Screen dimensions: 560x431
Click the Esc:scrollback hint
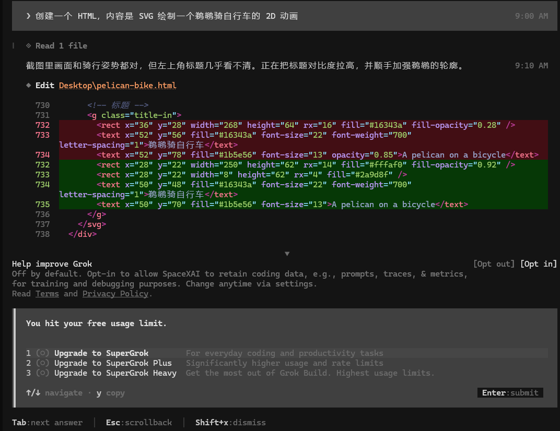[x=139, y=423]
